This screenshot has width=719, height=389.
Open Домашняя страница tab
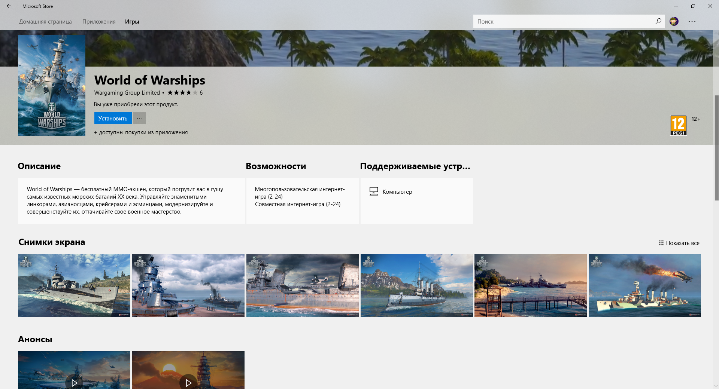coord(45,22)
